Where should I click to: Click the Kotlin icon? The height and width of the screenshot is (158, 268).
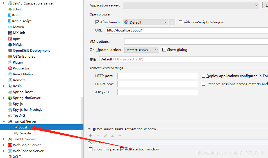(x=10, y=15)
